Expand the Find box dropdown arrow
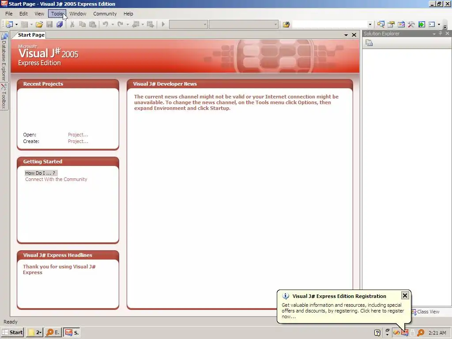Image resolution: width=452 pixels, height=339 pixels. [x=370, y=25]
